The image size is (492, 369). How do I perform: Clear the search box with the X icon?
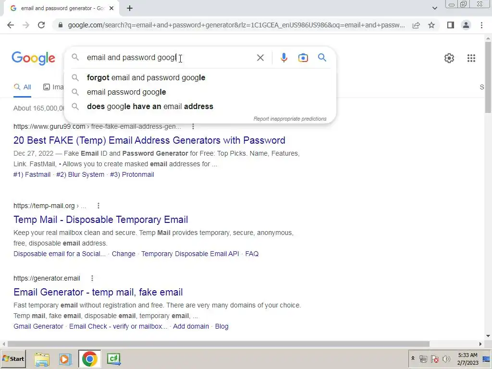[x=260, y=58]
